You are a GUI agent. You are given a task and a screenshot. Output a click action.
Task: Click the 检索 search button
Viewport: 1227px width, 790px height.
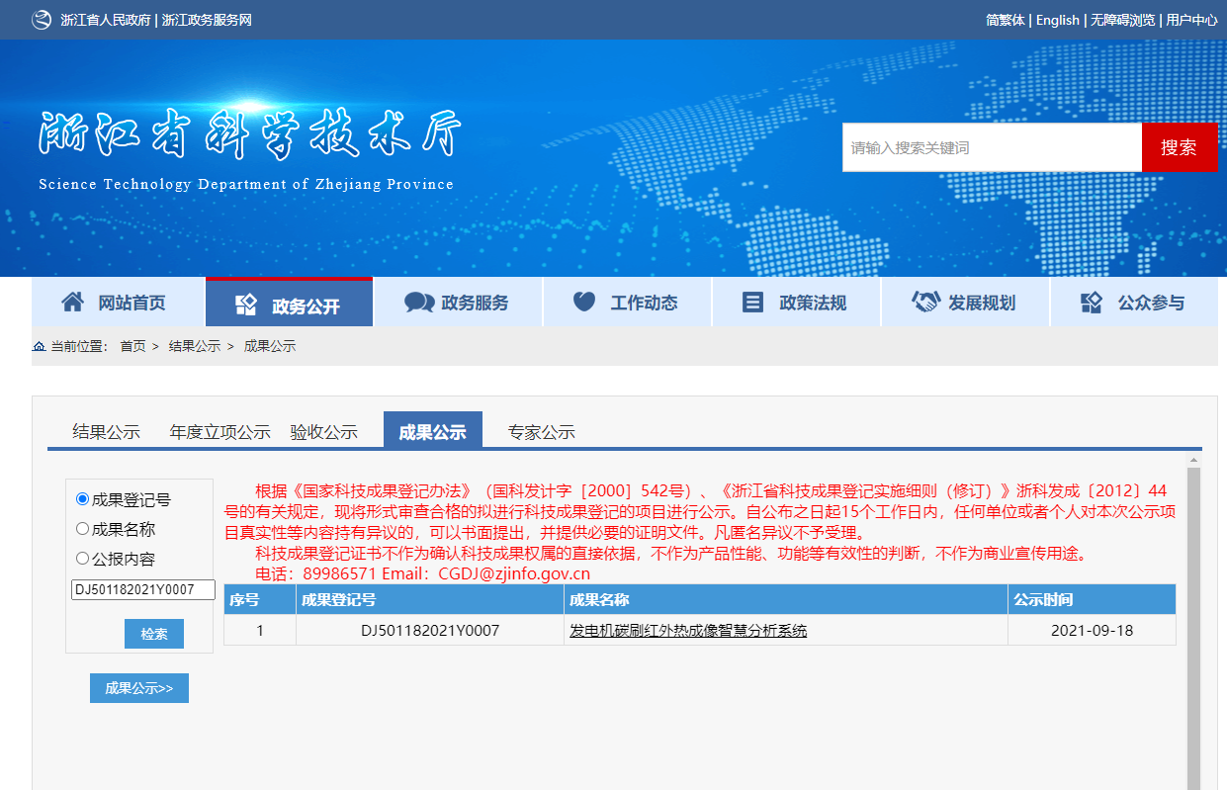coord(154,634)
